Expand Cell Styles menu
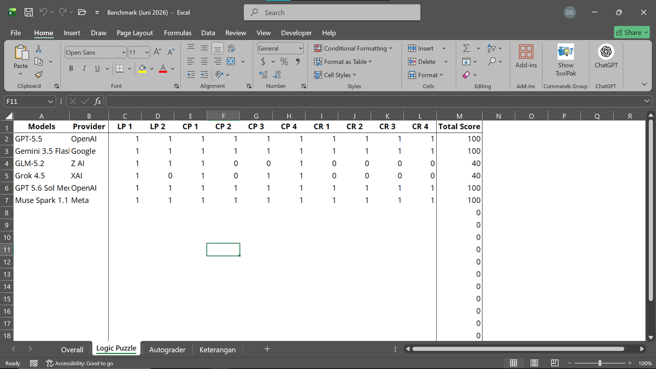Image resolution: width=656 pixels, height=369 pixels. (335, 75)
